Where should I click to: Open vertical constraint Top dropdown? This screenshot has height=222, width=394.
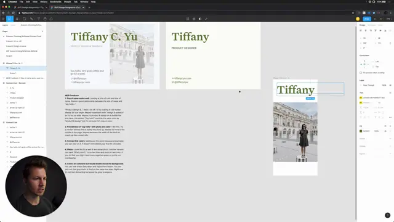[x=377, y=67]
